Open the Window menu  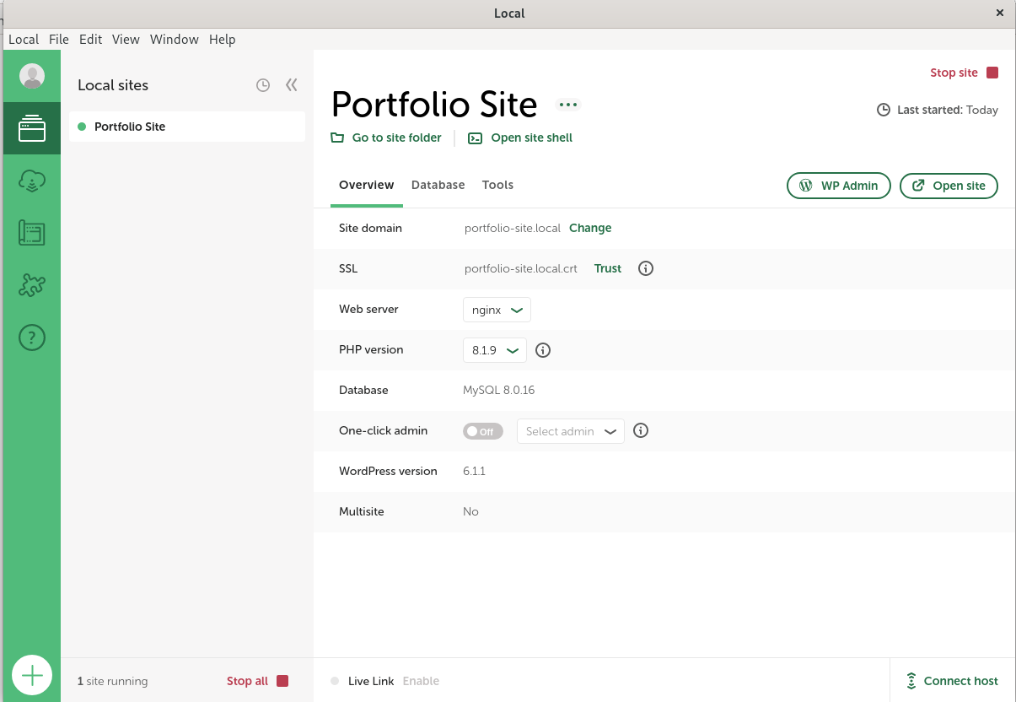pyautogui.click(x=174, y=40)
